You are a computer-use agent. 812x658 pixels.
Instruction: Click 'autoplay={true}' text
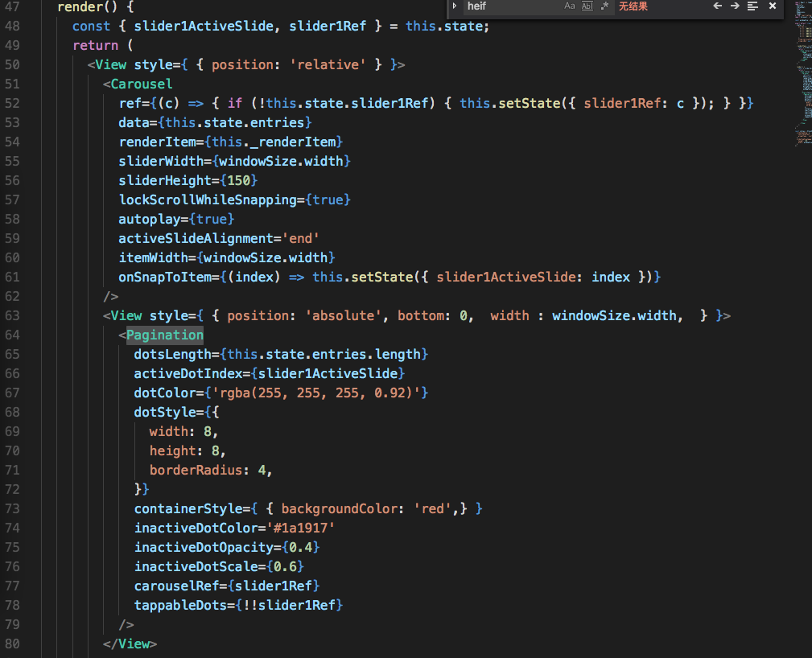point(176,219)
